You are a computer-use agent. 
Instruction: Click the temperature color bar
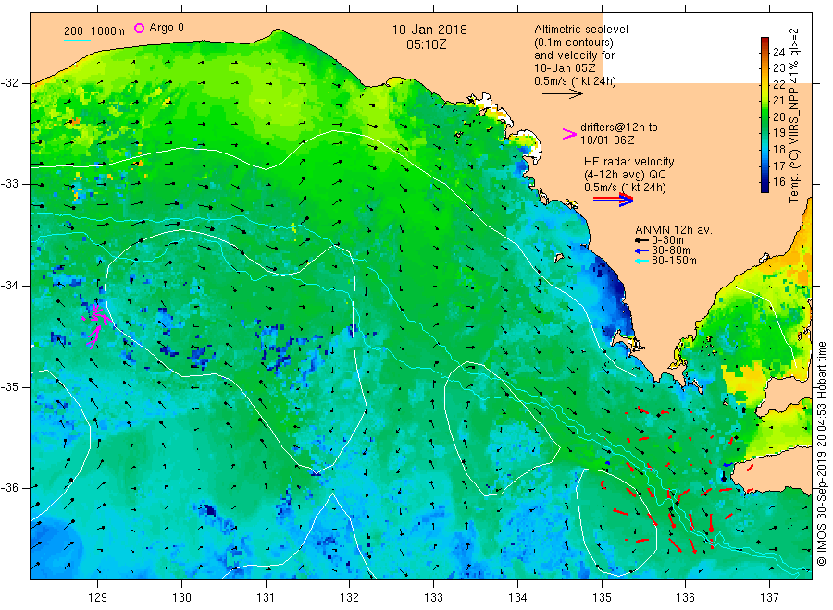click(x=765, y=115)
